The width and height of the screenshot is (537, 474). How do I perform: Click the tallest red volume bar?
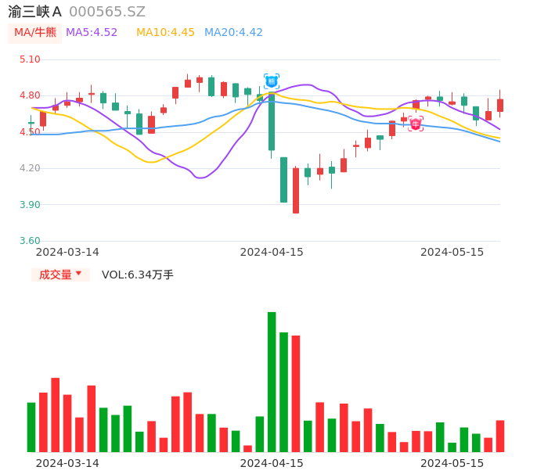[x=296, y=393]
